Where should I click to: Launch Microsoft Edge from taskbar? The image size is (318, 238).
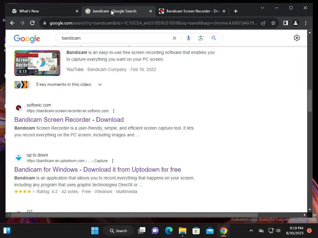pyautogui.click(x=169, y=231)
